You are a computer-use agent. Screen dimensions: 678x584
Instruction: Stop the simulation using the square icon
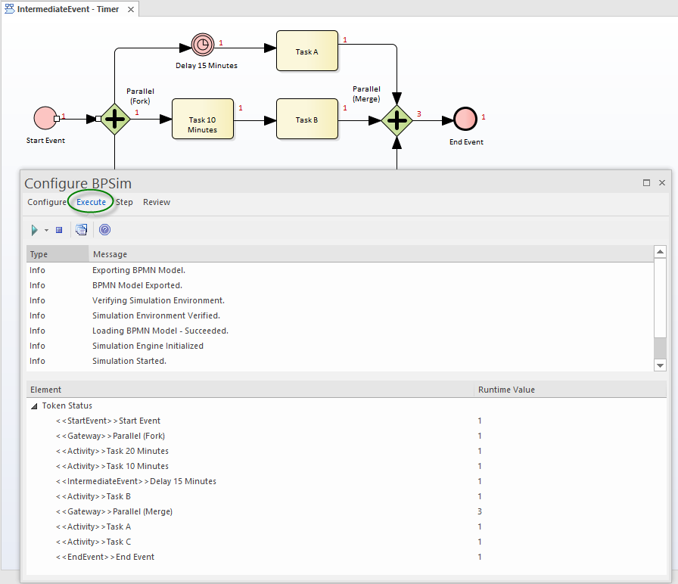pyautogui.click(x=58, y=229)
